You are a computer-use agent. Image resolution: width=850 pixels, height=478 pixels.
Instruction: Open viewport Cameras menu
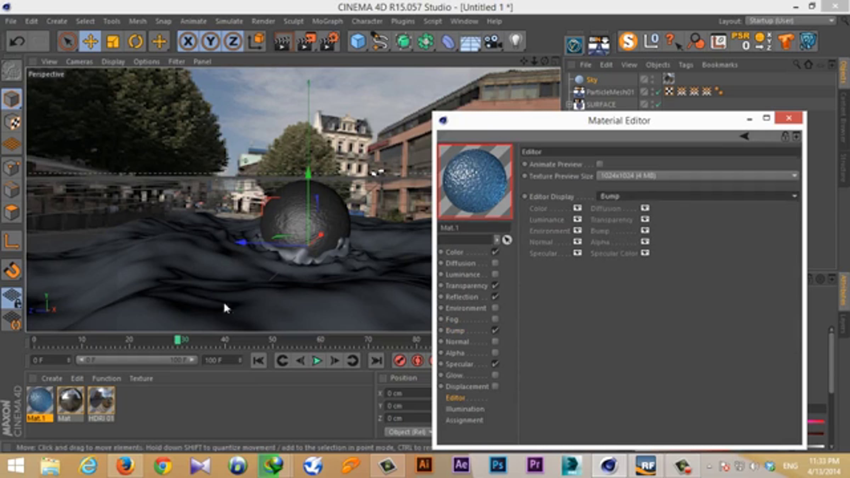coord(79,62)
